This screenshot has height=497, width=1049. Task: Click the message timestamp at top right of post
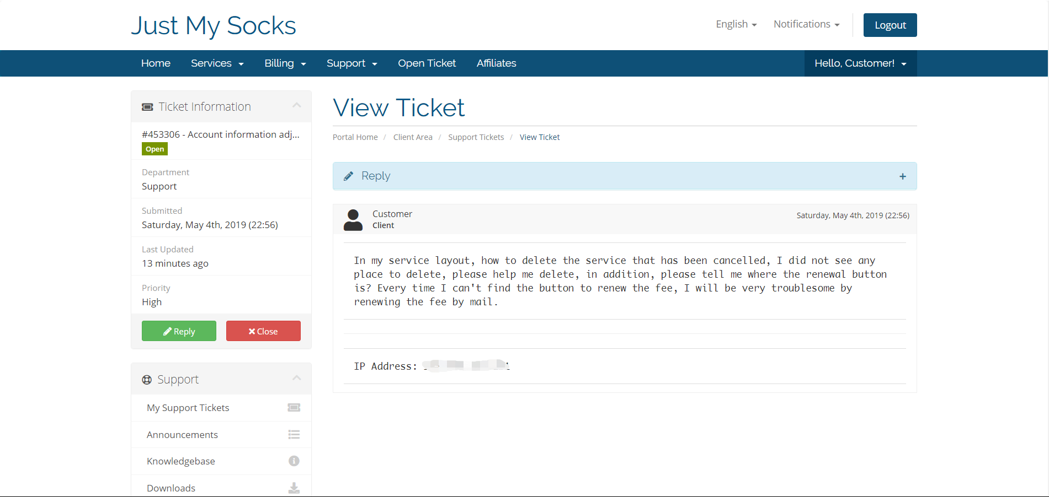coord(853,215)
